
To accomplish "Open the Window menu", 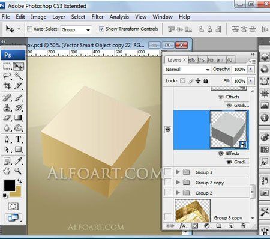I will (163, 17).
